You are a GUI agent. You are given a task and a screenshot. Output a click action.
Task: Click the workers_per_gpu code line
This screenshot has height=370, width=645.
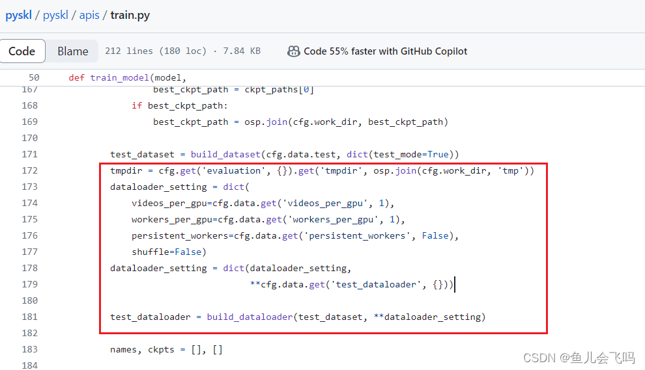click(268, 219)
